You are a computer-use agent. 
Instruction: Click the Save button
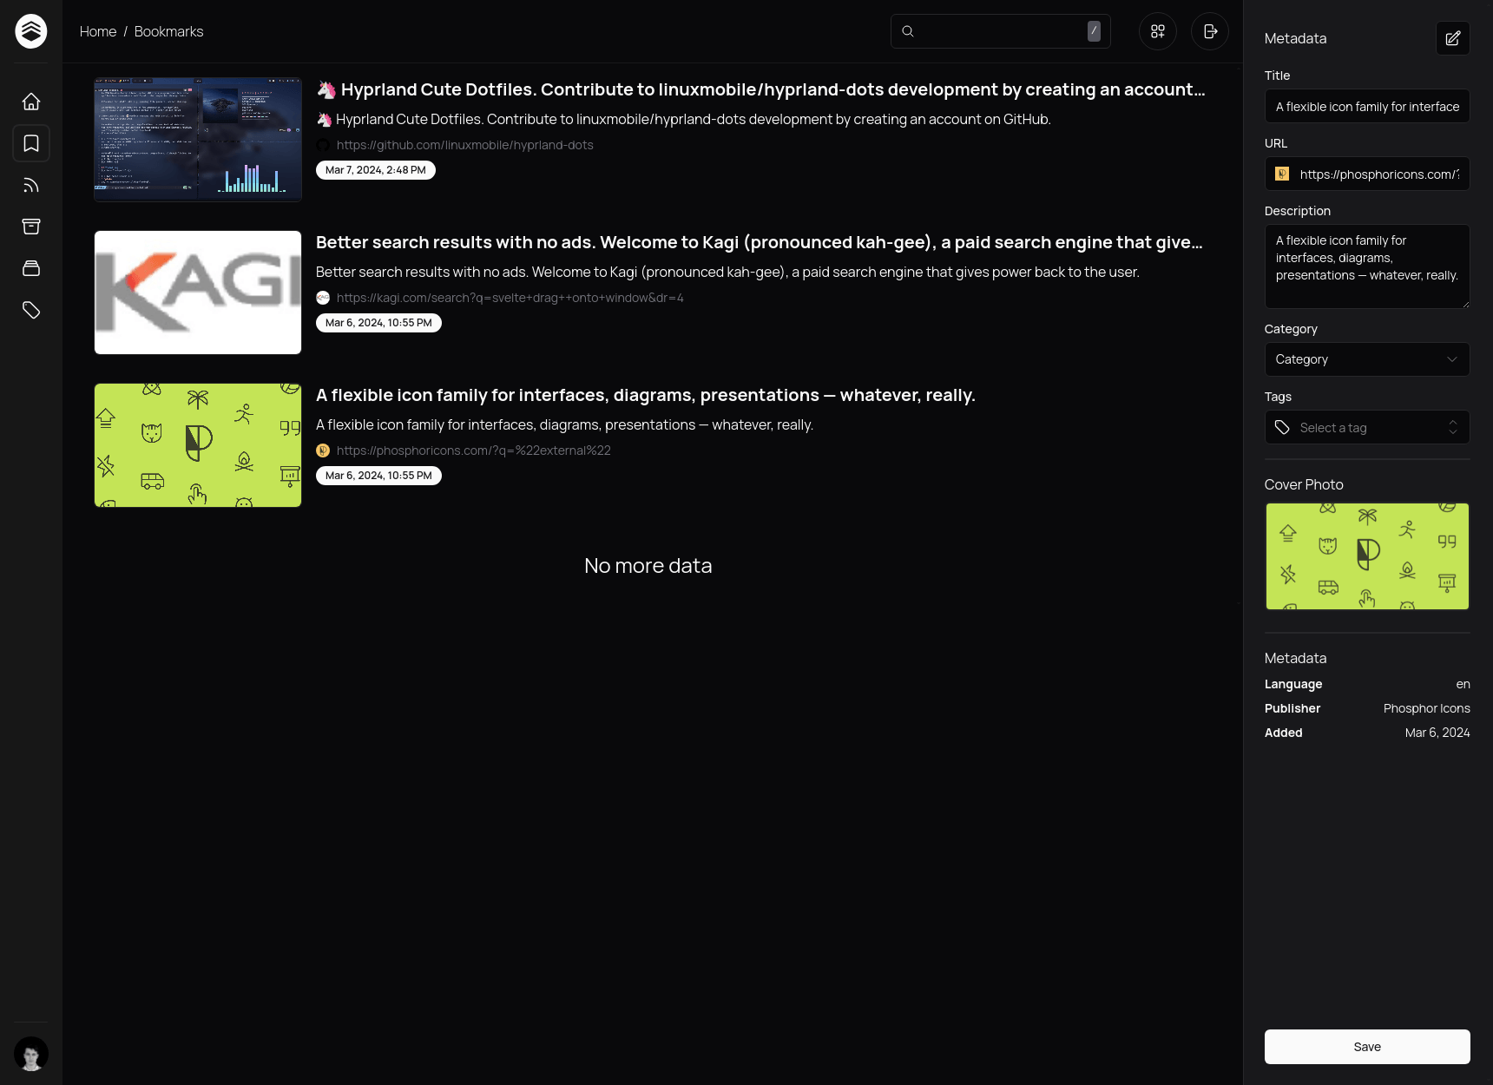1366,1046
